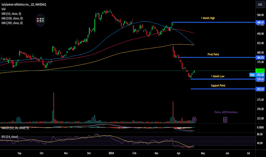Click the Jul label on time axis
Image resolution: width=266 pixels, height=157 pixels.
(248, 153)
